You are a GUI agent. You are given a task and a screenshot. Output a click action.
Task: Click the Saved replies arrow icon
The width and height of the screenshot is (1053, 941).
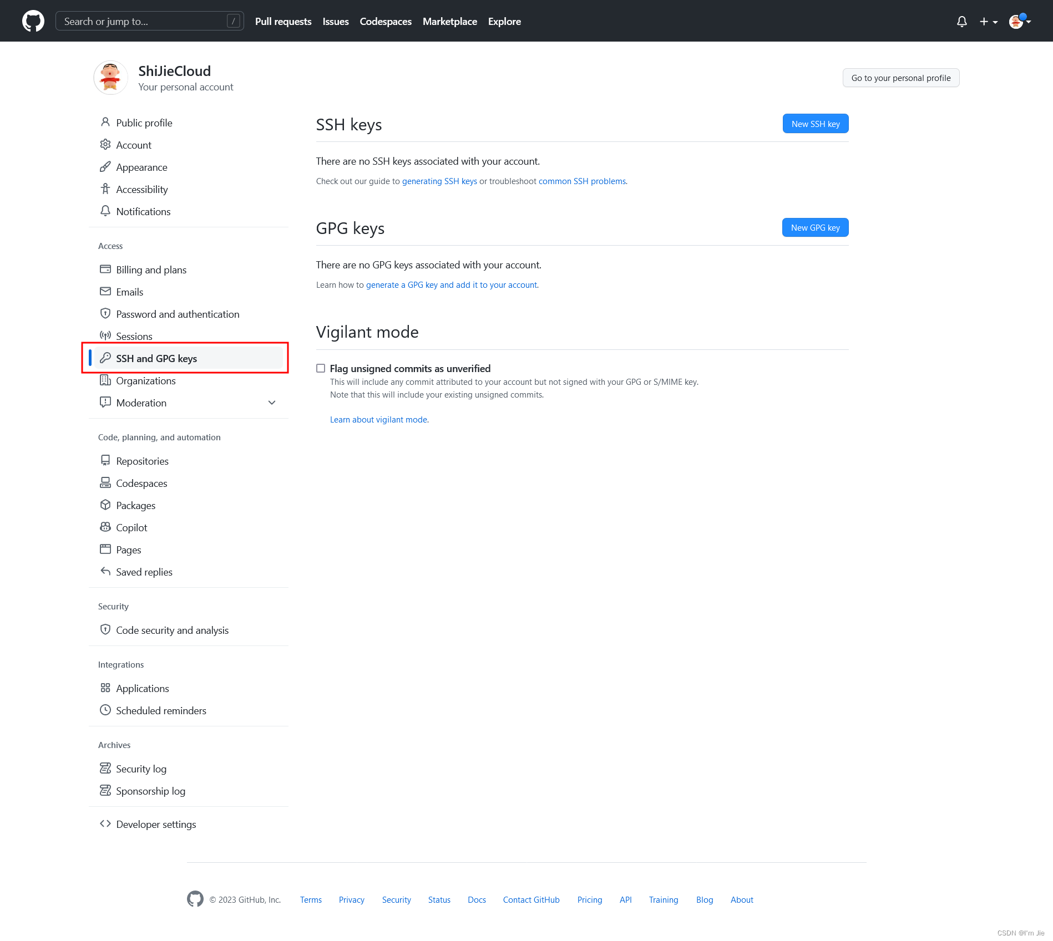[105, 571]
